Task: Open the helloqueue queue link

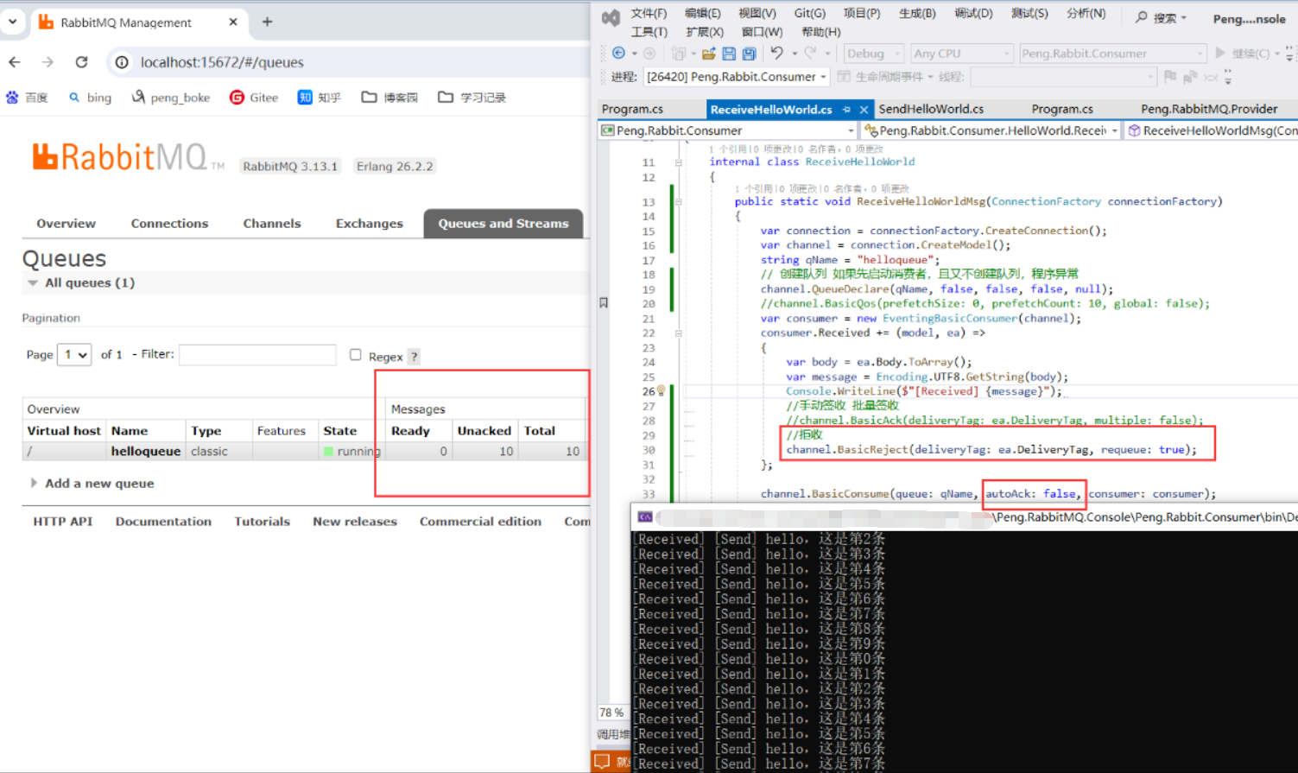Action: [x=146, y=451]
